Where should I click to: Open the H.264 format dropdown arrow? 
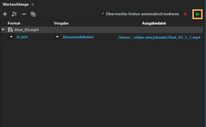point(11,37)
